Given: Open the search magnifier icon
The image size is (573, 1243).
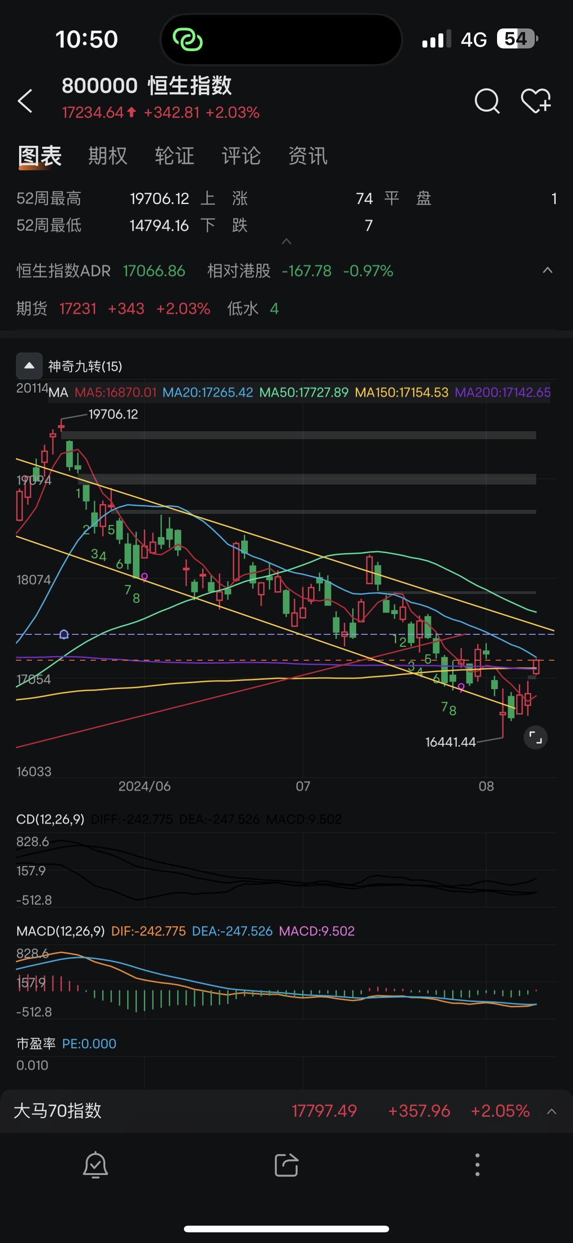Looking at the screenshot, I should point(487,101).
